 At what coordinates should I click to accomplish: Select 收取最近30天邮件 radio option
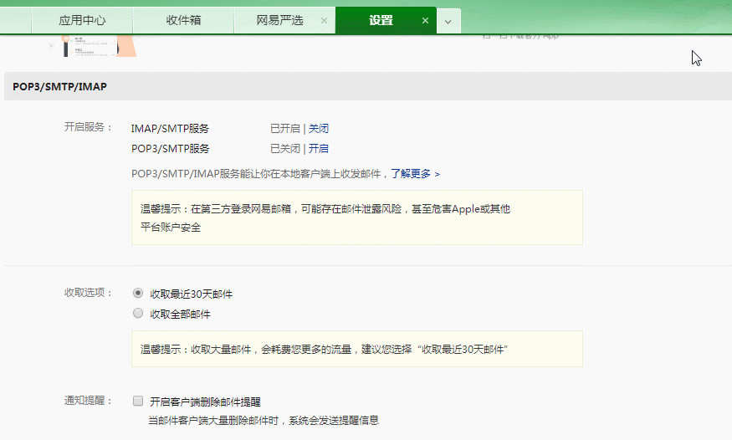coord(138,294)
